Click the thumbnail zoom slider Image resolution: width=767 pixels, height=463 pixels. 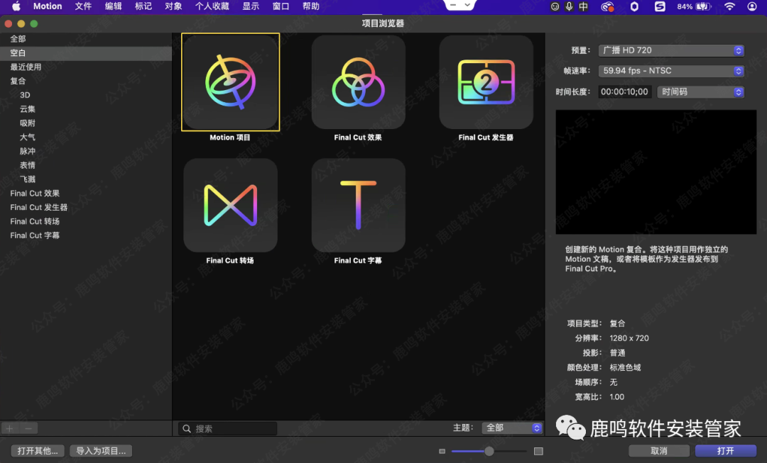click(x=489, y=450)
